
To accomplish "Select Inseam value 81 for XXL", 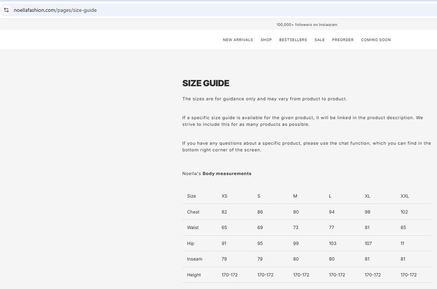I will (403, 259).
